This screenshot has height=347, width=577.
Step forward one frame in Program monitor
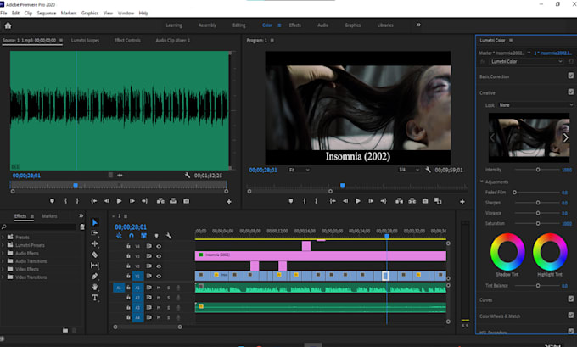coord(371,201)
